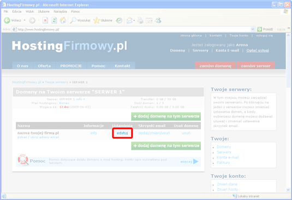292x200 pixels.
Task: Click the info link in Informacje column
Action: coord(94,133)
